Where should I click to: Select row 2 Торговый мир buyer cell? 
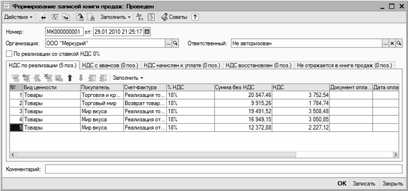pyautogui.click(x=102, y=103)
